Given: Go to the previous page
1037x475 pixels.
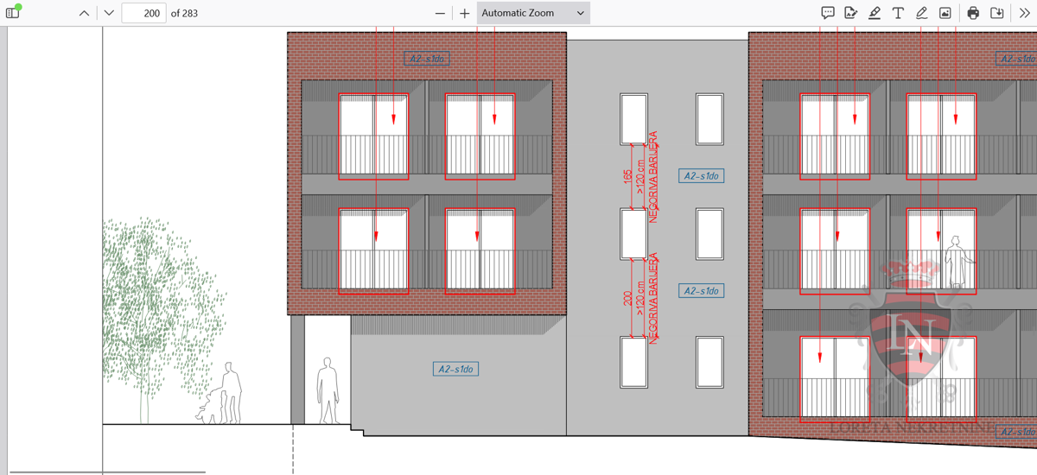Looking at the screenshot, I should click(x=84, y=13).
